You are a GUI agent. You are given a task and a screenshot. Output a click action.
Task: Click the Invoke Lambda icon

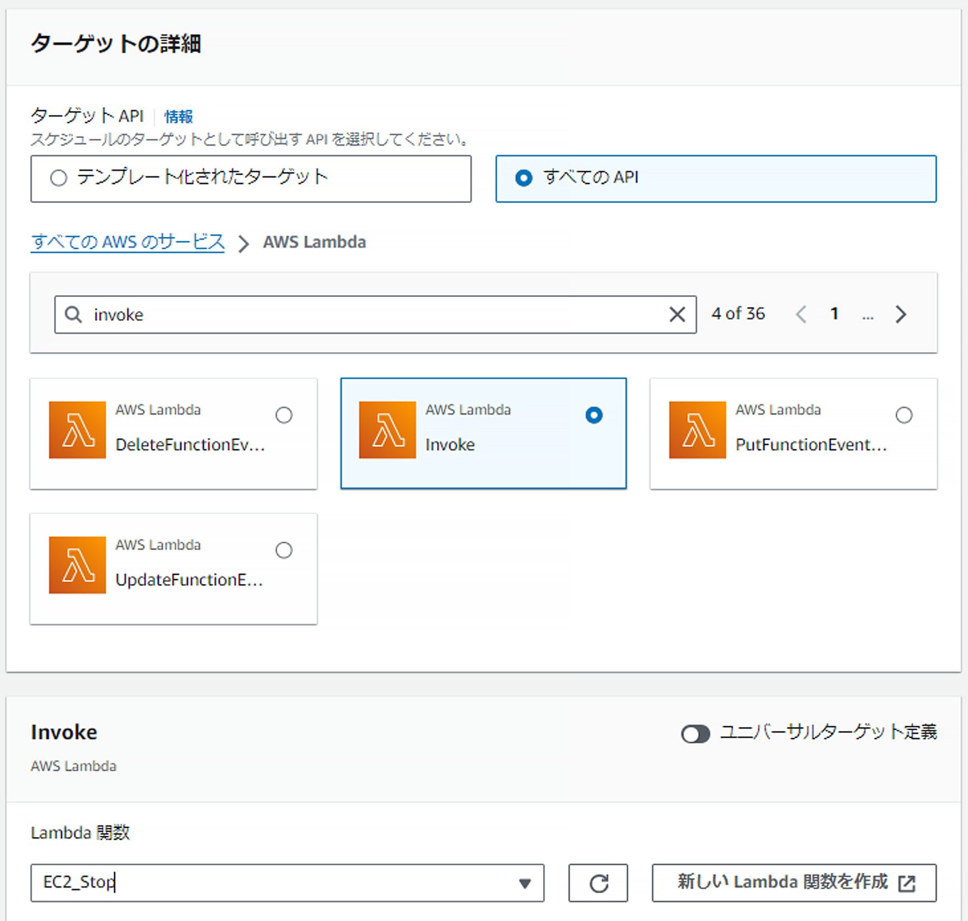click(387, 430)
